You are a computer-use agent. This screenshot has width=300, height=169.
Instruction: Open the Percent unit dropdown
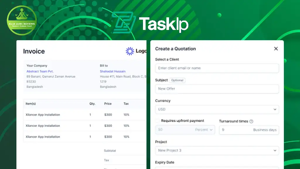click(x=204, y=130)
